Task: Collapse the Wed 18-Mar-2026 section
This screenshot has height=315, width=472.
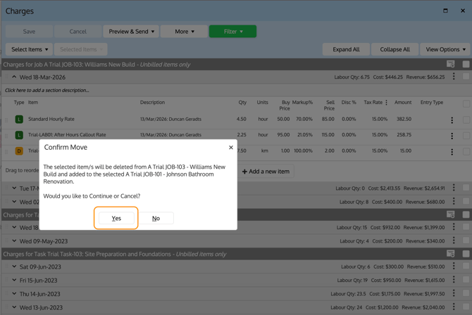Action: point(14,77)
